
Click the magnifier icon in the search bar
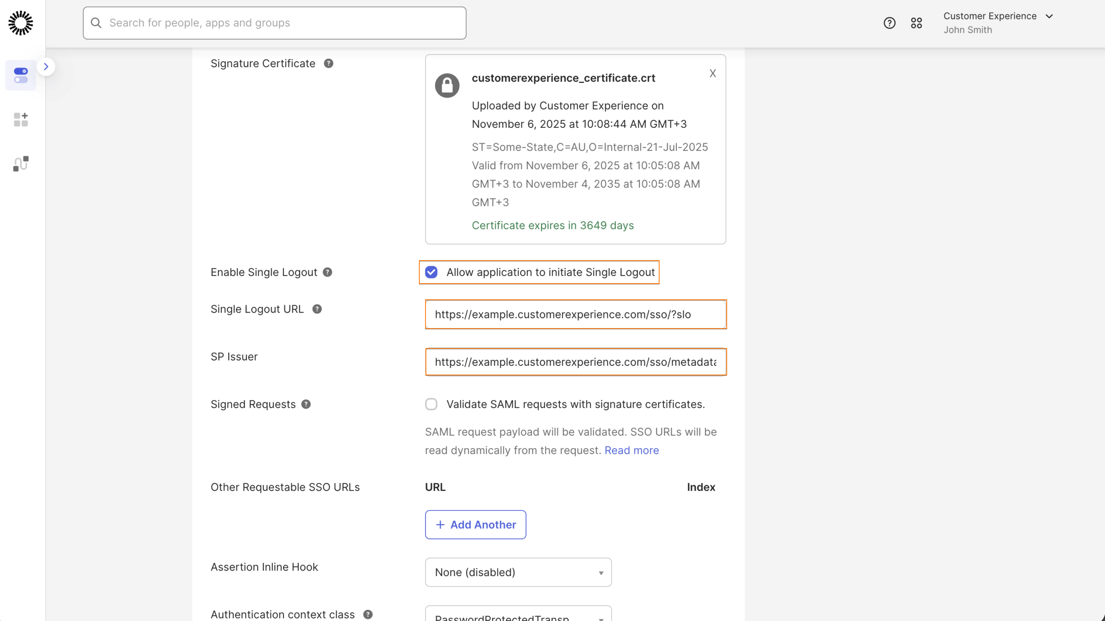coord(96,22)
